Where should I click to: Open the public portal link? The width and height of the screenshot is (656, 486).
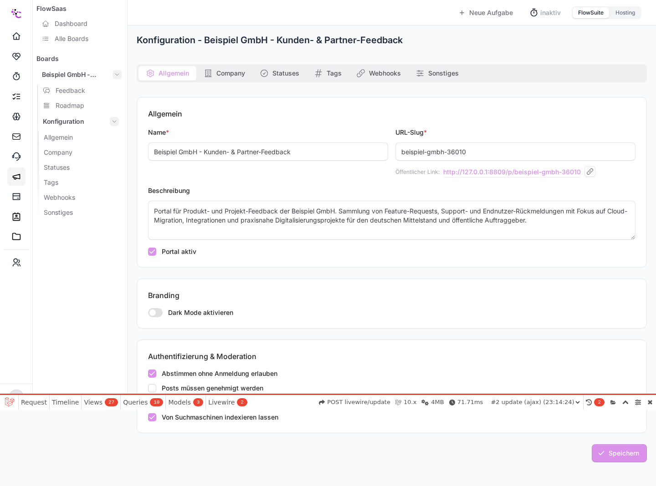[512, 172]
